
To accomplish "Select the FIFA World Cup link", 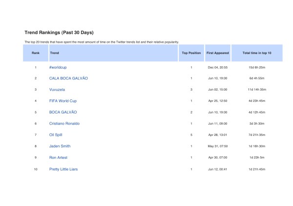I will click(x=63, y=101).
